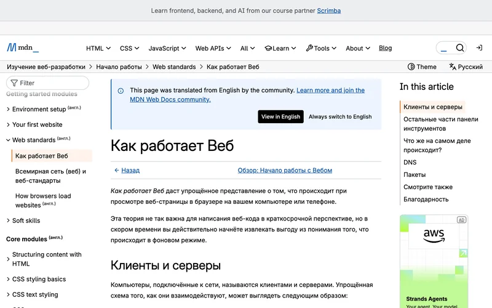Image resolution: width=492 pixels, height=308 pixels.
Task: Expand CSS styling basics section
Action: pyautogui.click(x=36, y=279)
